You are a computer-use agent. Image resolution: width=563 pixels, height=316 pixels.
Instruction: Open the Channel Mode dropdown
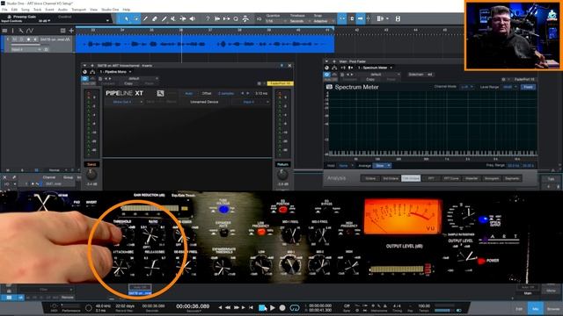(x=466, y=87)
